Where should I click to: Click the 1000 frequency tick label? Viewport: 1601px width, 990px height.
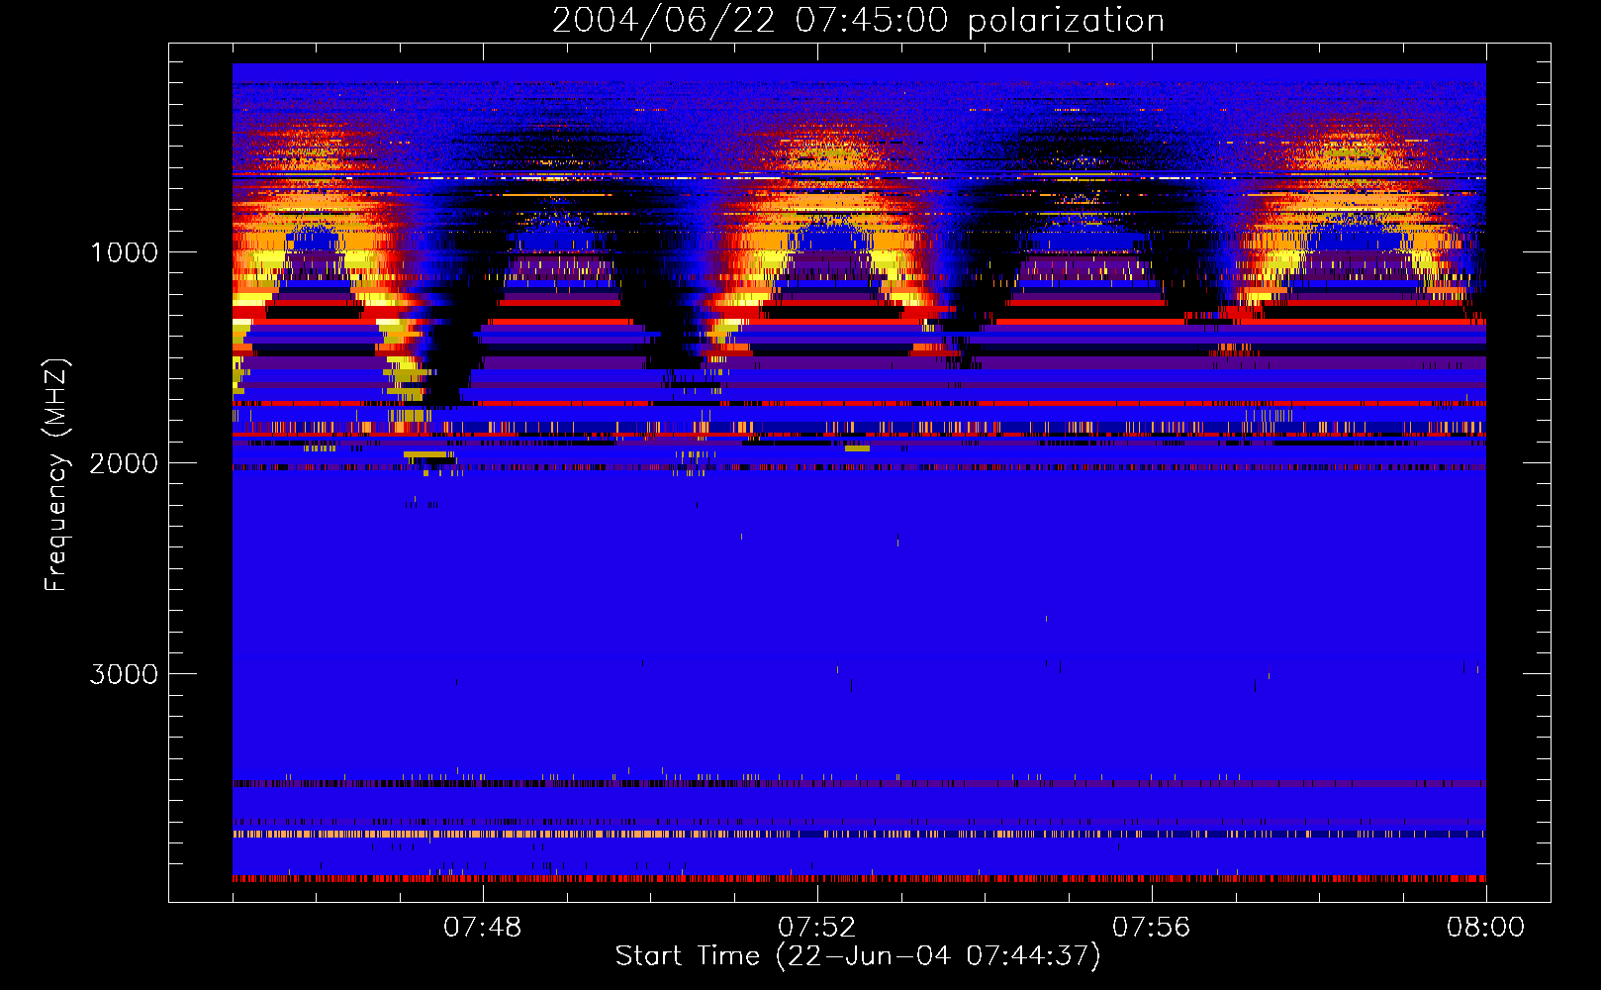tap(124, 252)
